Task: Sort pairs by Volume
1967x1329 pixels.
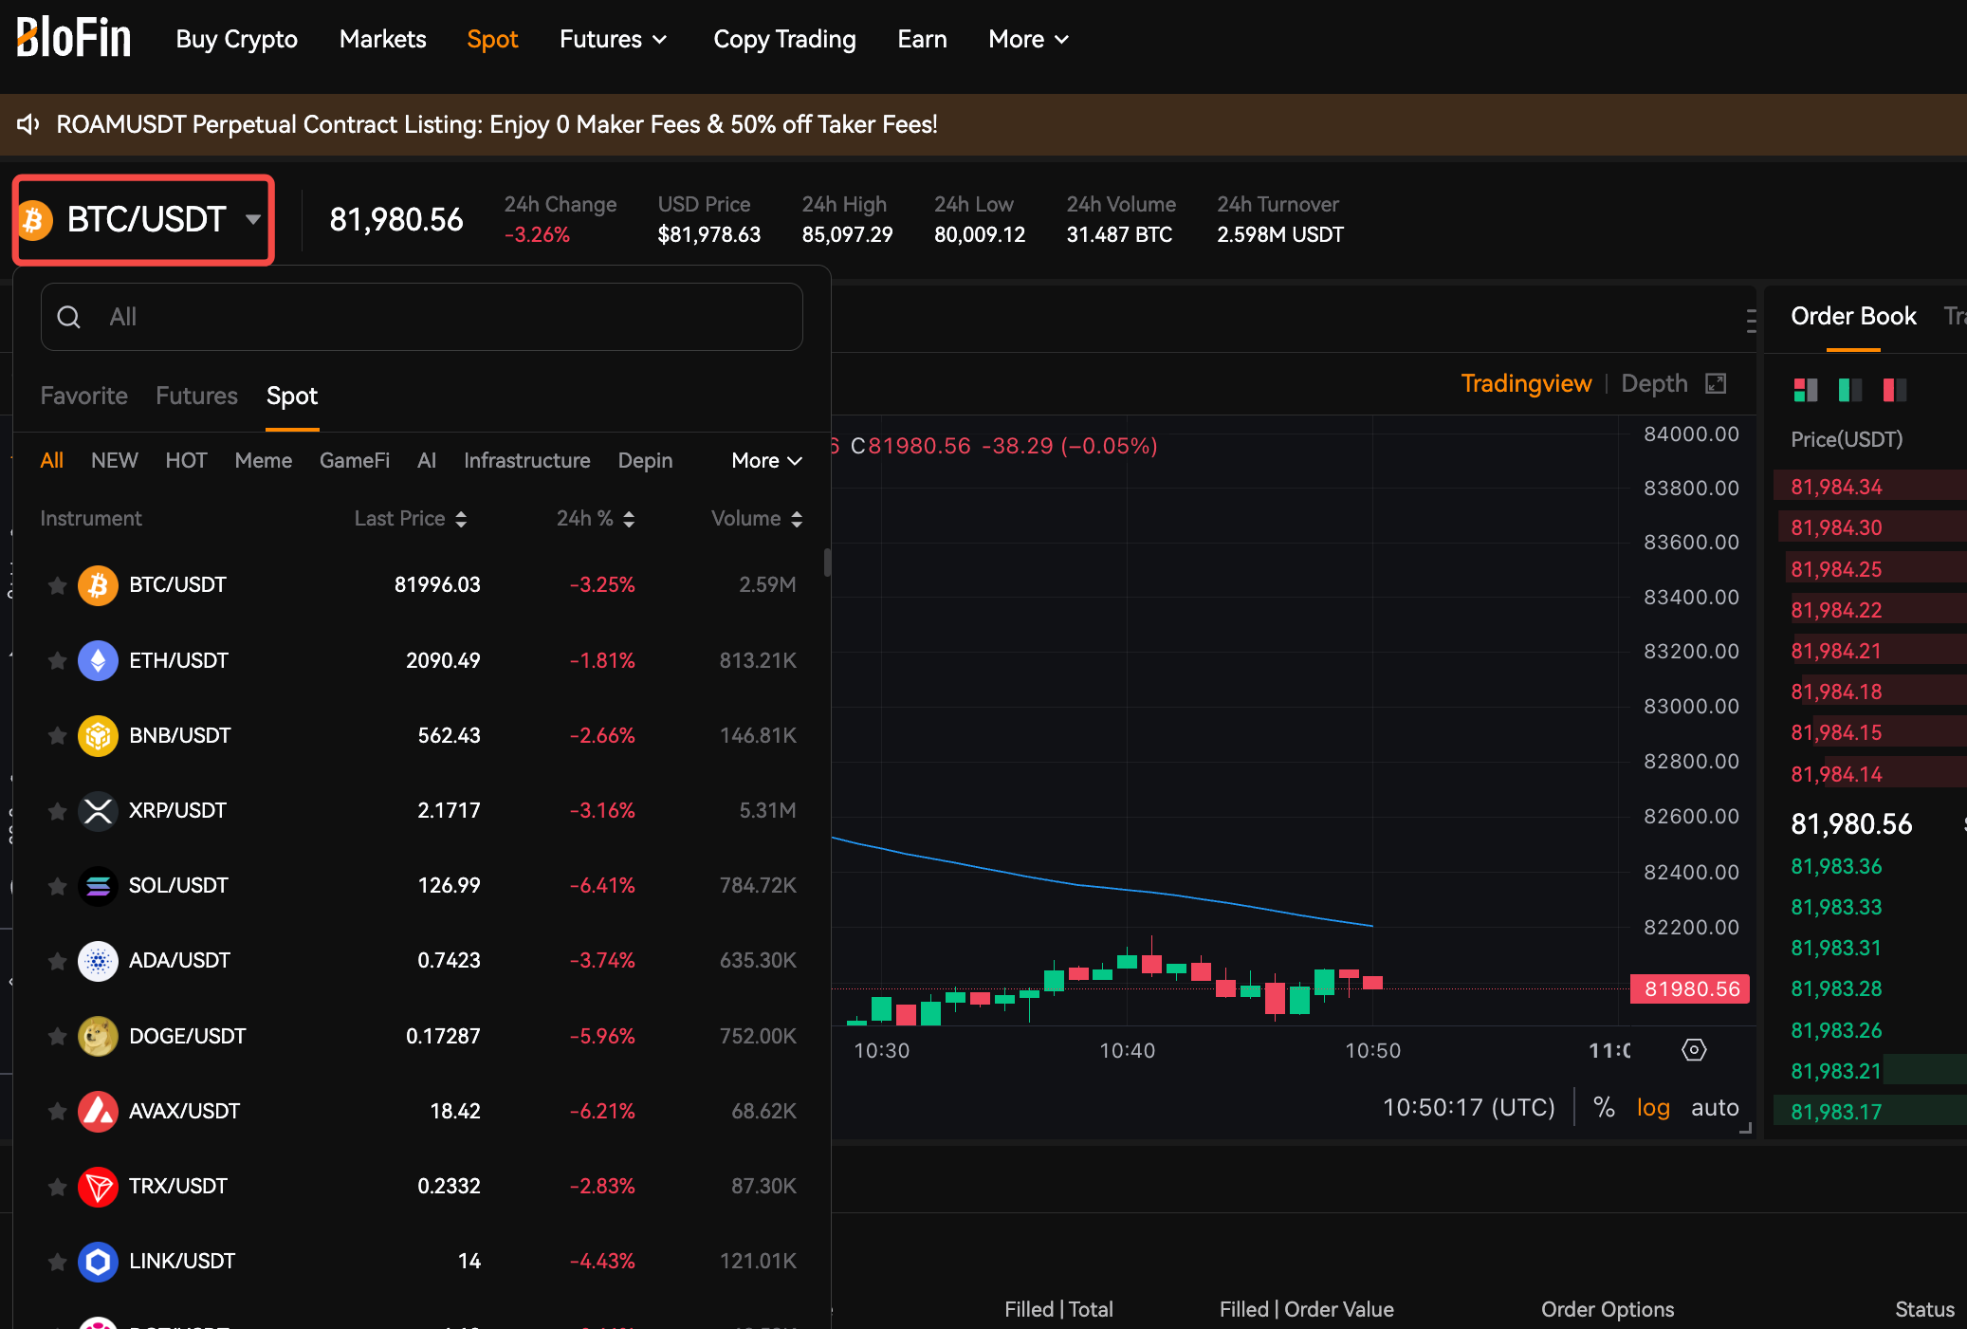Action: point(757,519)
